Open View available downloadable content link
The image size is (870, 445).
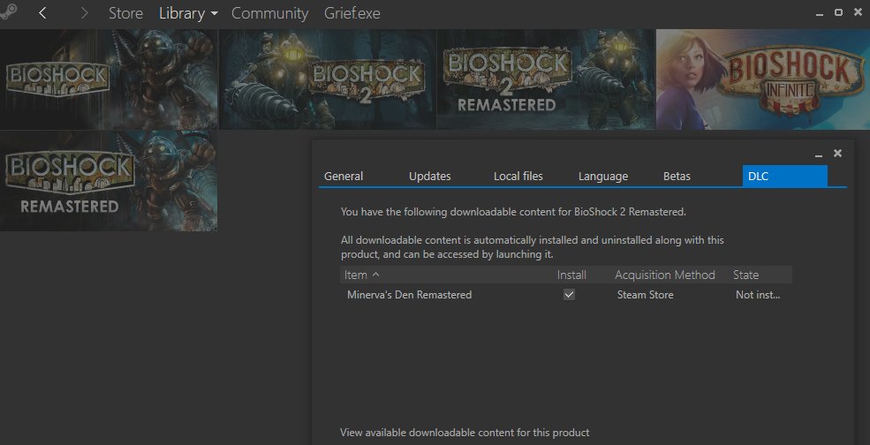click(465, 433)
